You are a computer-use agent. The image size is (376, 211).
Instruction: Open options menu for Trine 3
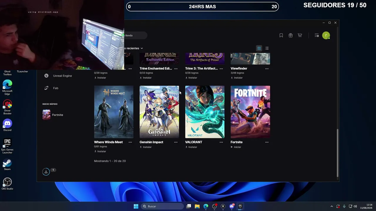point(221,69)
